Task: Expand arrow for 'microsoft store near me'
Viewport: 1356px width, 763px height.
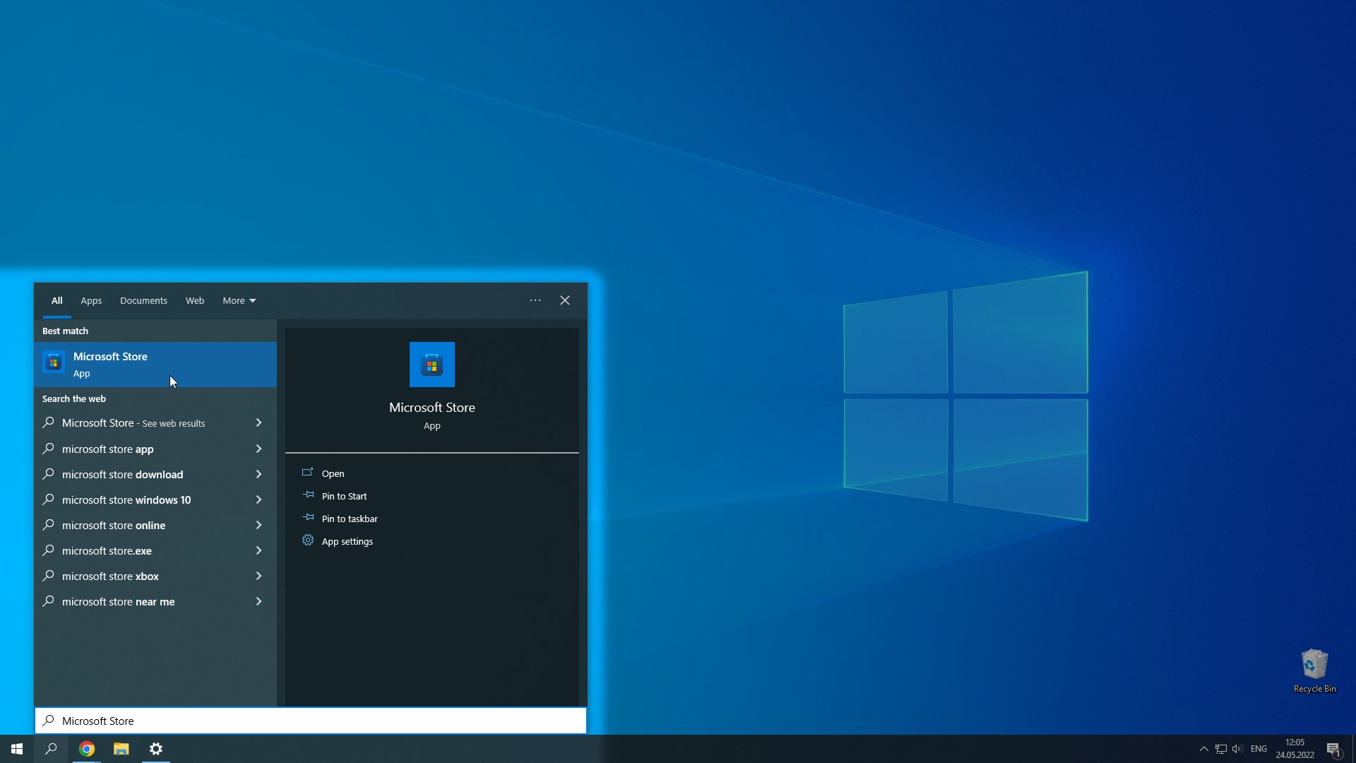Action: pyautogui.click(x=258, y=601)
